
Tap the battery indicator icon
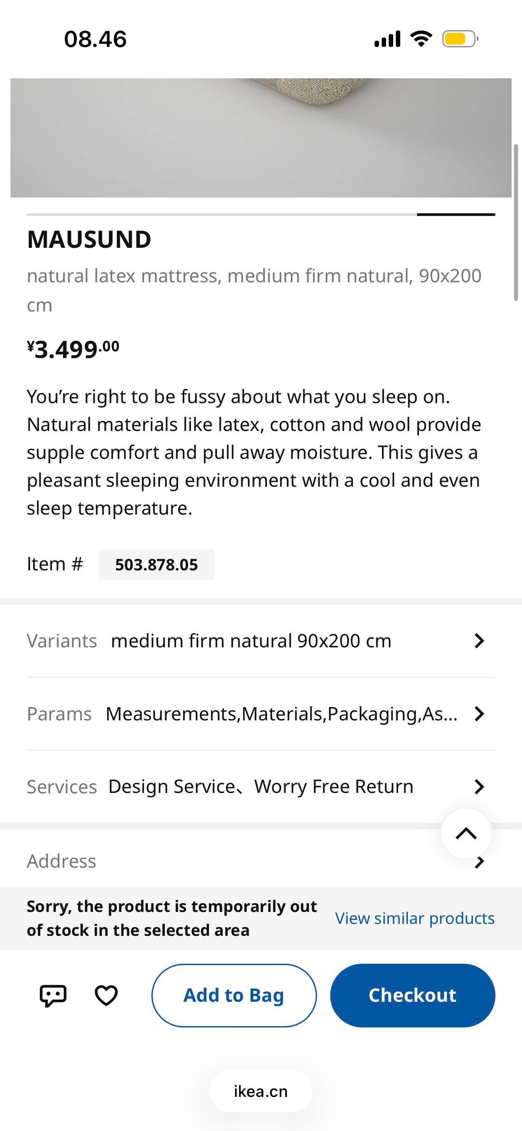pos(459,39)
